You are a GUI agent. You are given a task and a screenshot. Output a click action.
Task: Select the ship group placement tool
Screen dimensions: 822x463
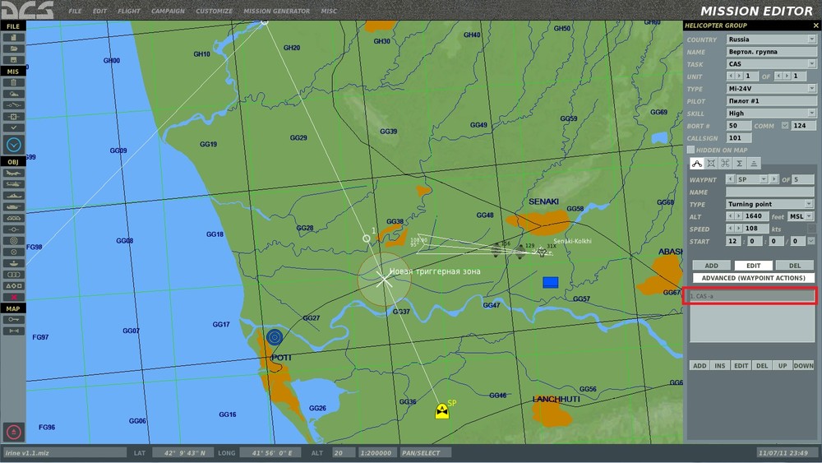pos(14,196)
